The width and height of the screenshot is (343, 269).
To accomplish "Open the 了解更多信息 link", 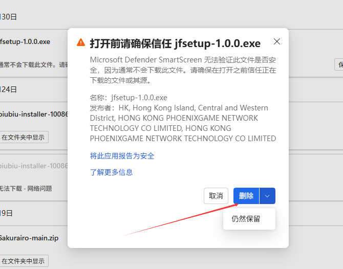I will coord(111,172).
